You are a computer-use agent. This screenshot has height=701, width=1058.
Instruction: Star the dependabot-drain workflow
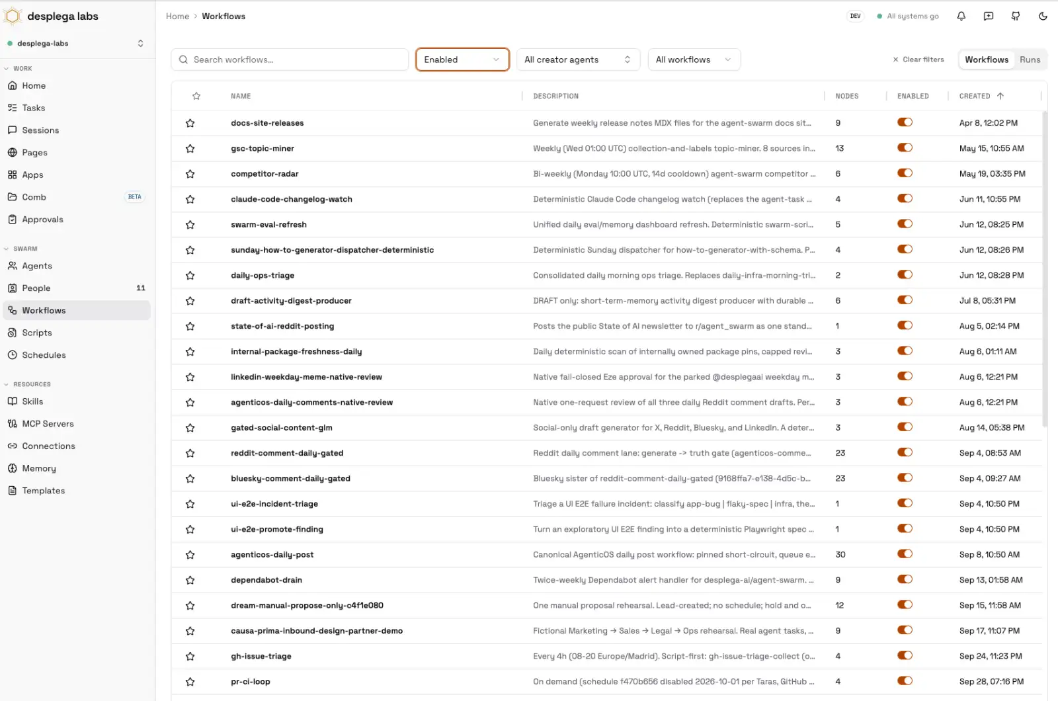(x=190, y=581)
